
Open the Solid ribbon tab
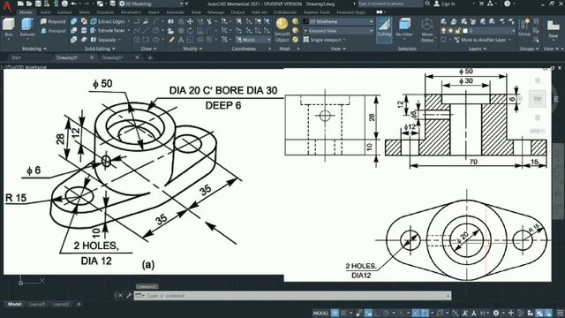point(45,12)
